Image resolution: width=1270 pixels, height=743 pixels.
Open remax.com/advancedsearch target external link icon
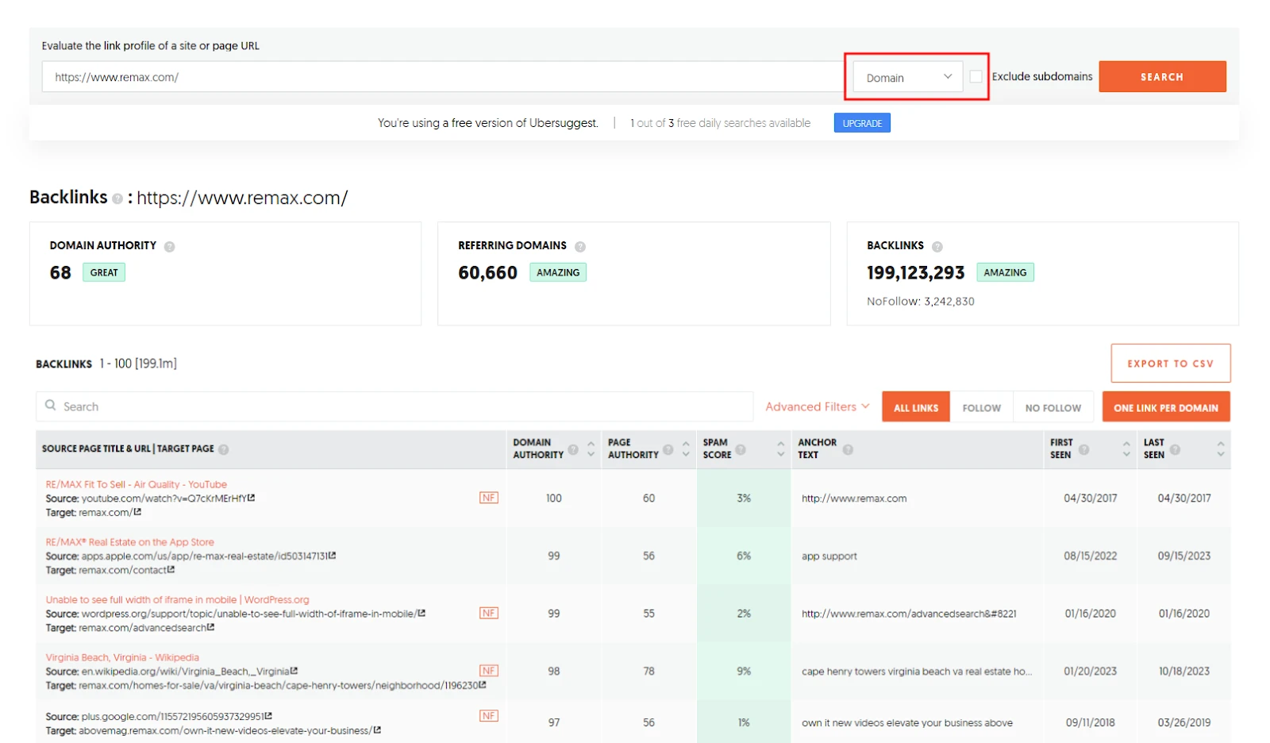coord(211,627)
